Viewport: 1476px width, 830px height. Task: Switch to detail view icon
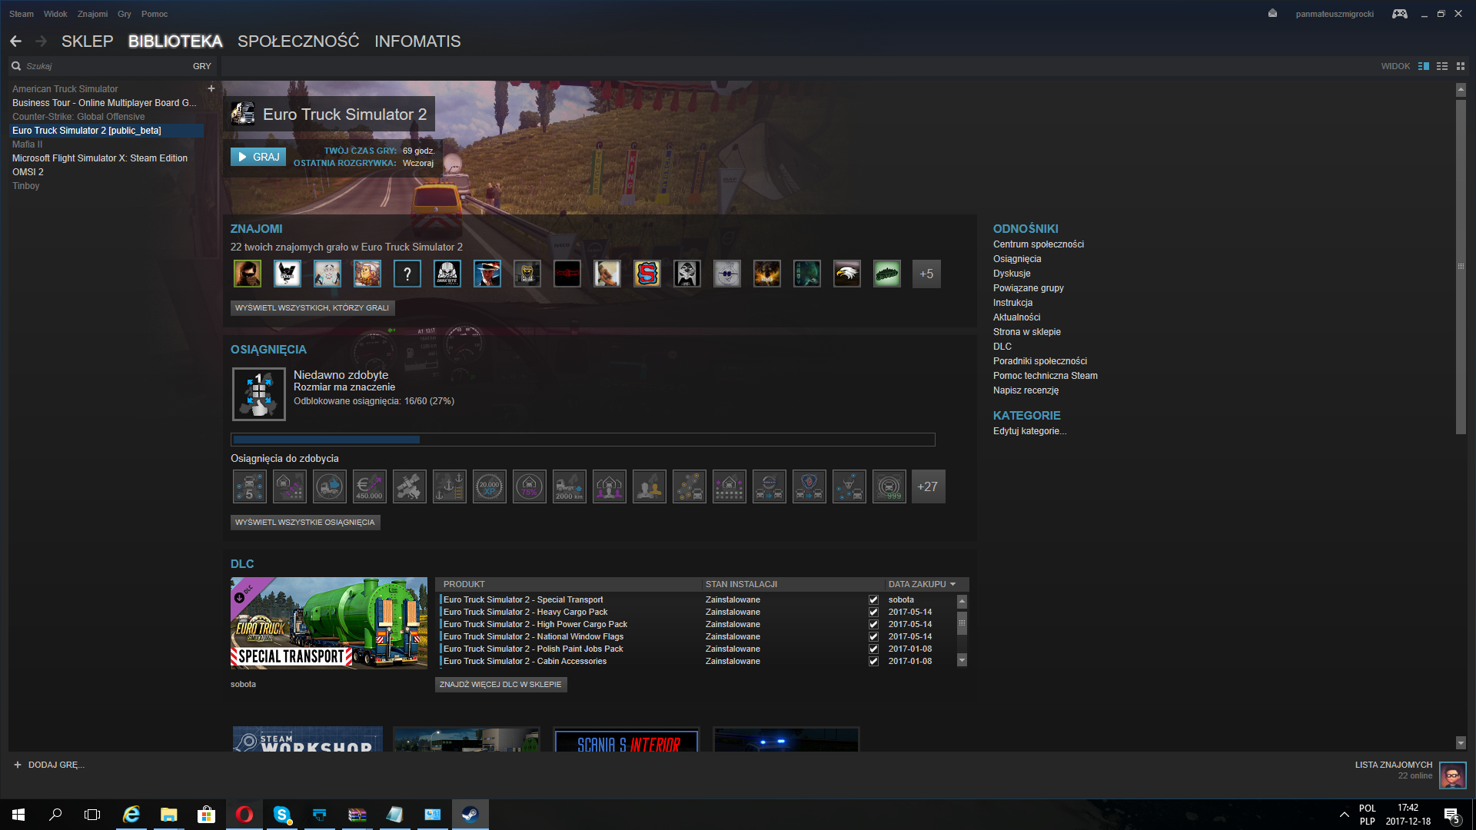click(x=1424, y=66)
